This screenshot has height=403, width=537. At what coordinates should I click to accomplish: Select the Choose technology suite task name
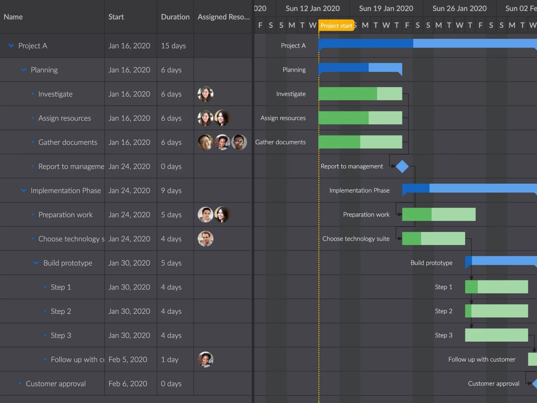coord(71,239)
